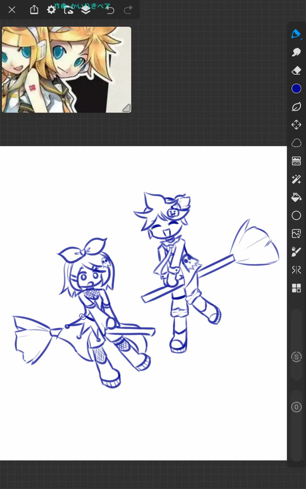Redo with the forward arrow icon
Viewport: 306px width, 489px height.
(128, 10)
